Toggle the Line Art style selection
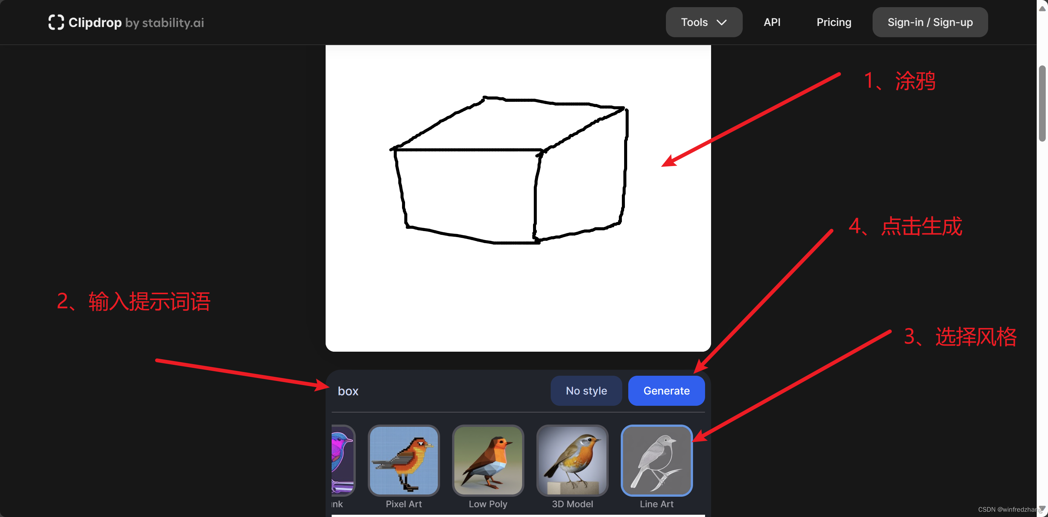Screen dimensions: 1048x517 point(657,461)
